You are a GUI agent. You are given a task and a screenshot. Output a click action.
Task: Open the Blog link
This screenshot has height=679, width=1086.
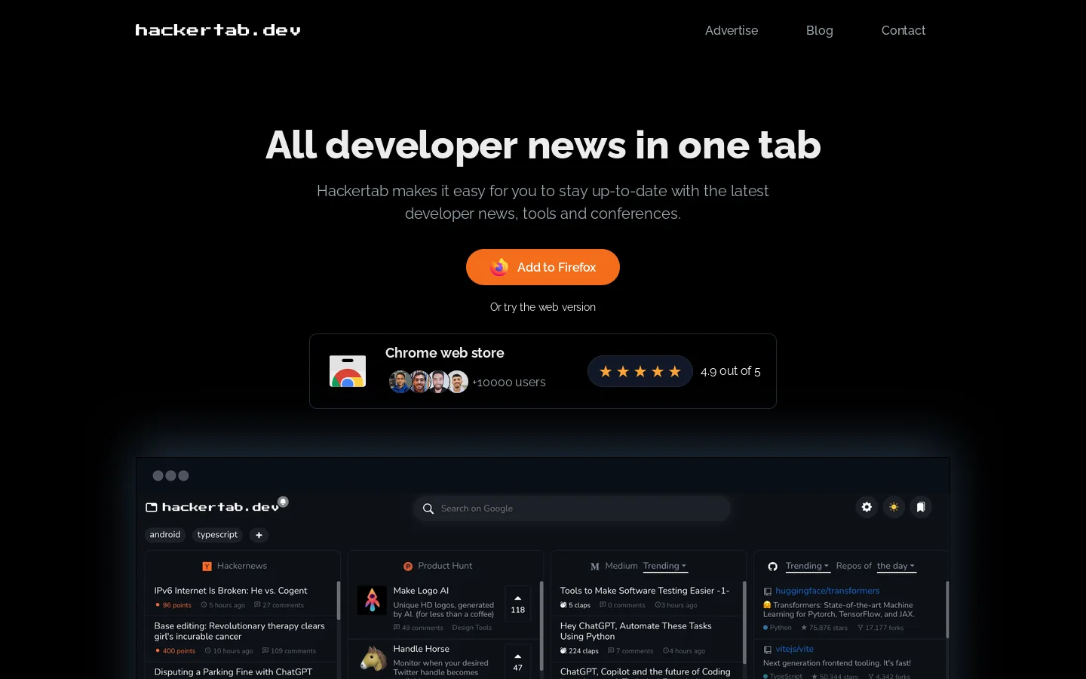click(x=819, y=30)
